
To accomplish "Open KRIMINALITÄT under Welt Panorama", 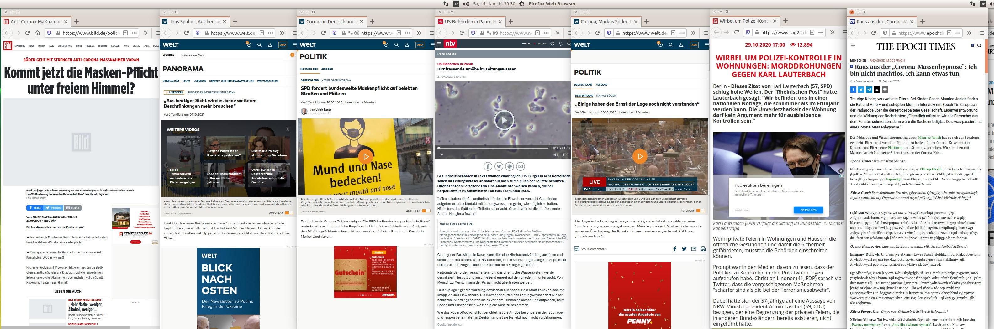I will (x=171, y=81).
